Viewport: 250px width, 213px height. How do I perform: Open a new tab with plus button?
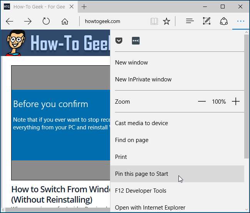click(84, 7)
